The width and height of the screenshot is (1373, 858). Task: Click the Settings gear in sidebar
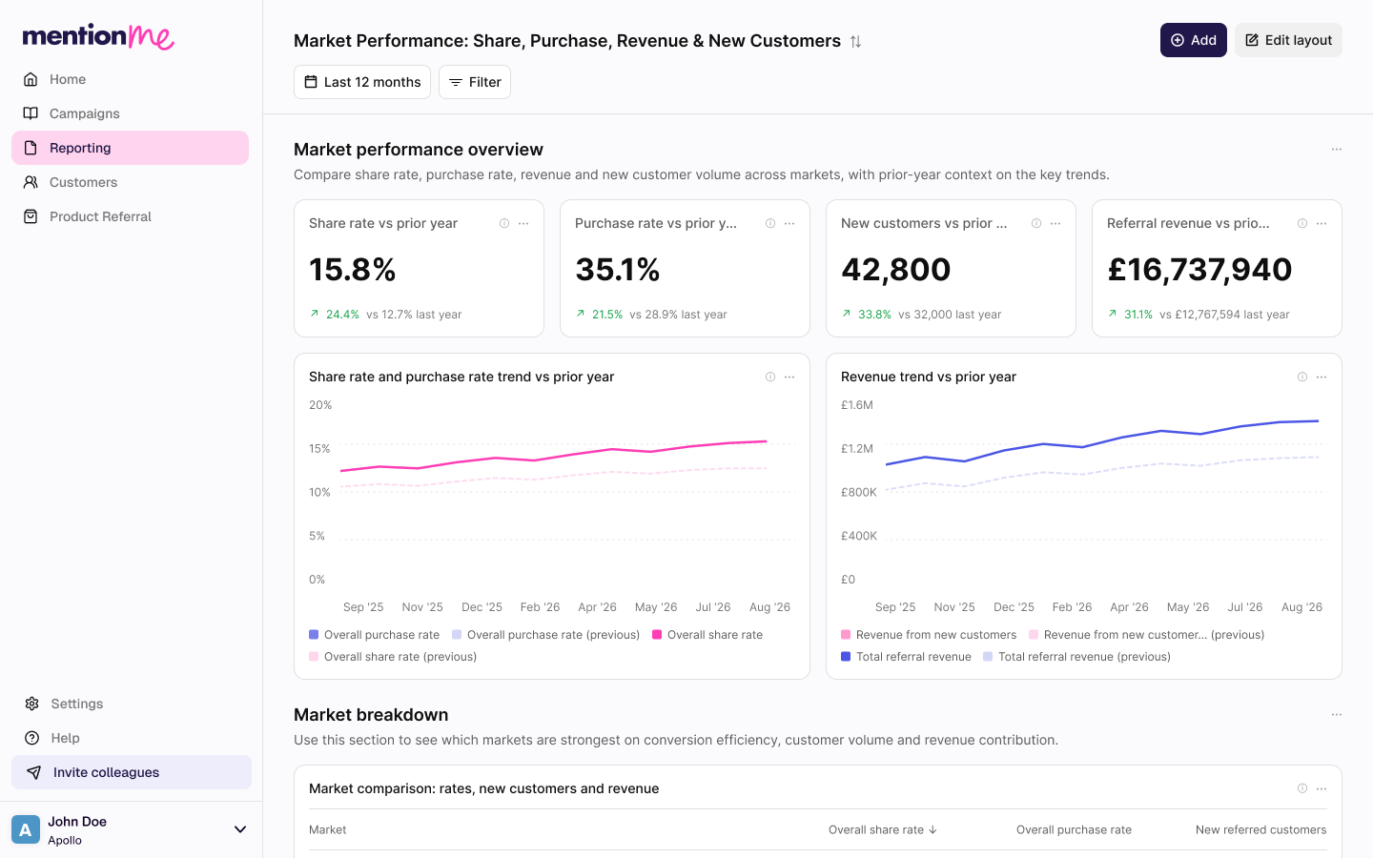31,704
